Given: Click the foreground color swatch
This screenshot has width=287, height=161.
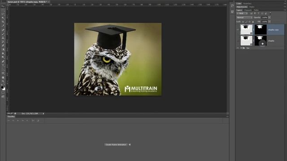Looking at the screenshot, I should click(2, 87).
